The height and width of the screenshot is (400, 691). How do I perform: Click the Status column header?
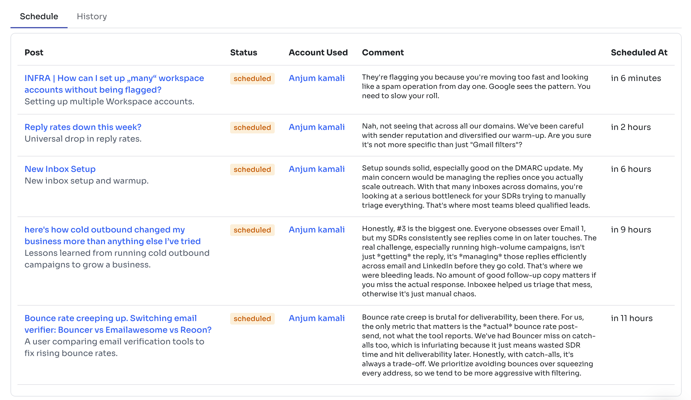[x=244, y=52]
